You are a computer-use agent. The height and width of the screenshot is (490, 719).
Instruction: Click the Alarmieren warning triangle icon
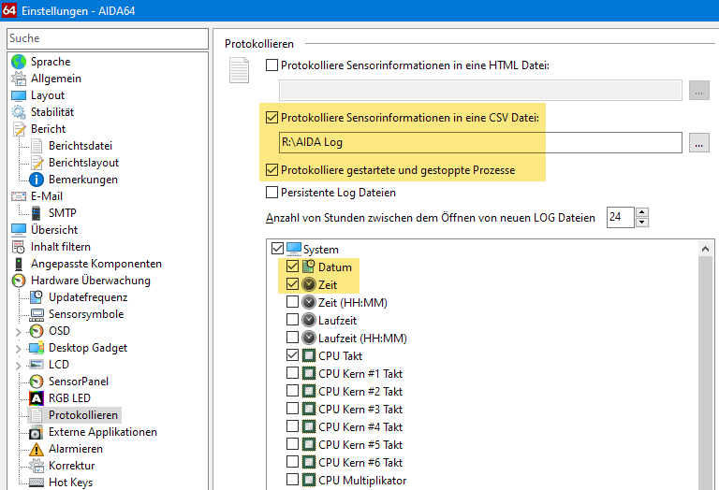pyautogui.click(x=37, y=449)
